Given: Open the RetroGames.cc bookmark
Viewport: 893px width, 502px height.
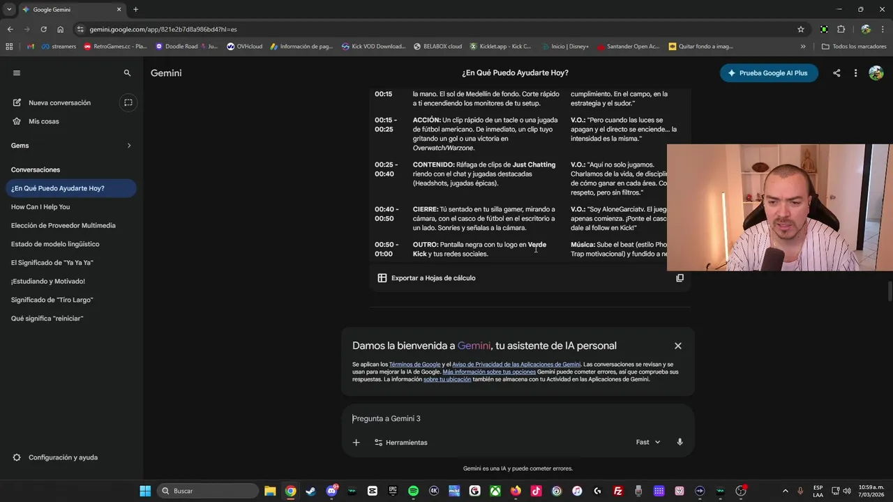Looking at the screenshot, I should [115, 47].
